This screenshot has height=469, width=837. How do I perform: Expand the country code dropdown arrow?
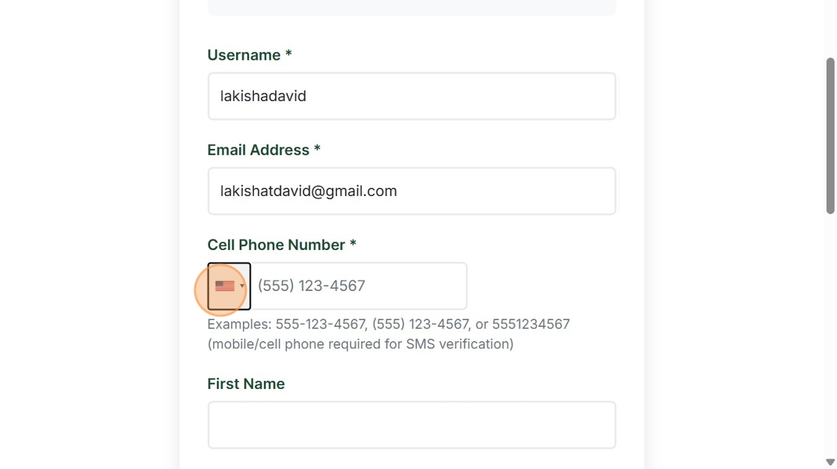[x=242, y=286]
